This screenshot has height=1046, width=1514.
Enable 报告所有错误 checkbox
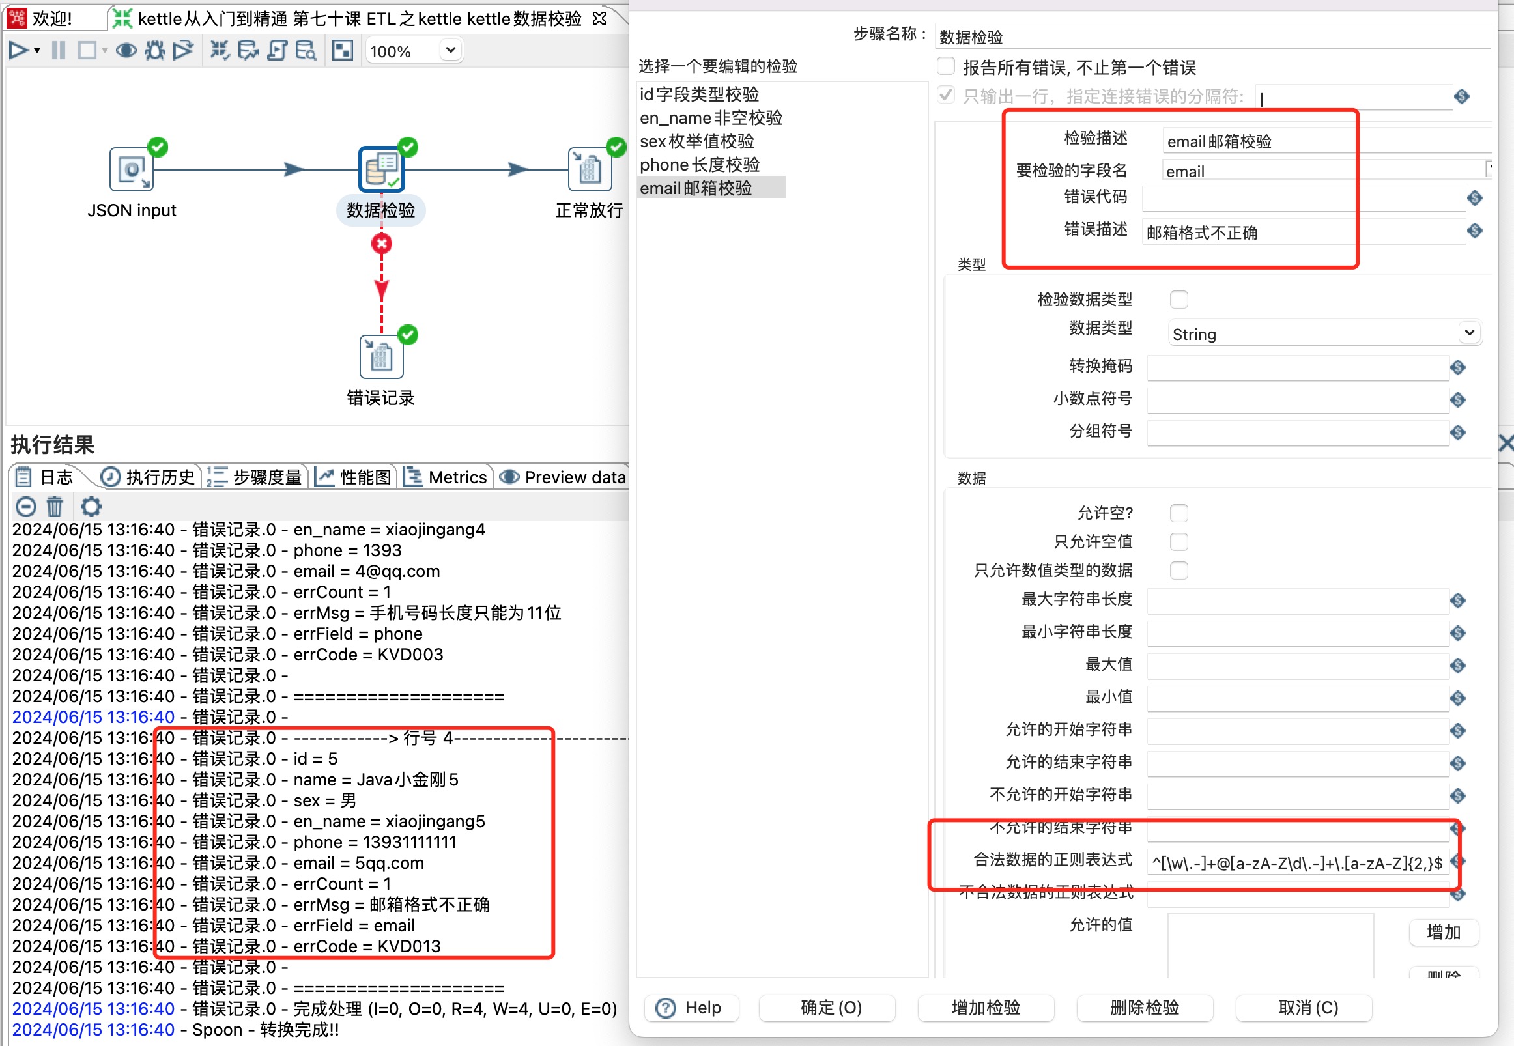(x=946, y=66)
